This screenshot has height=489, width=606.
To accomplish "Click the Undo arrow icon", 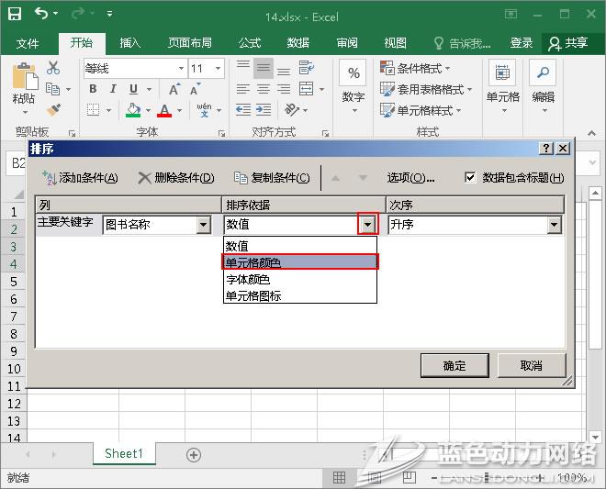I will 41,14.
